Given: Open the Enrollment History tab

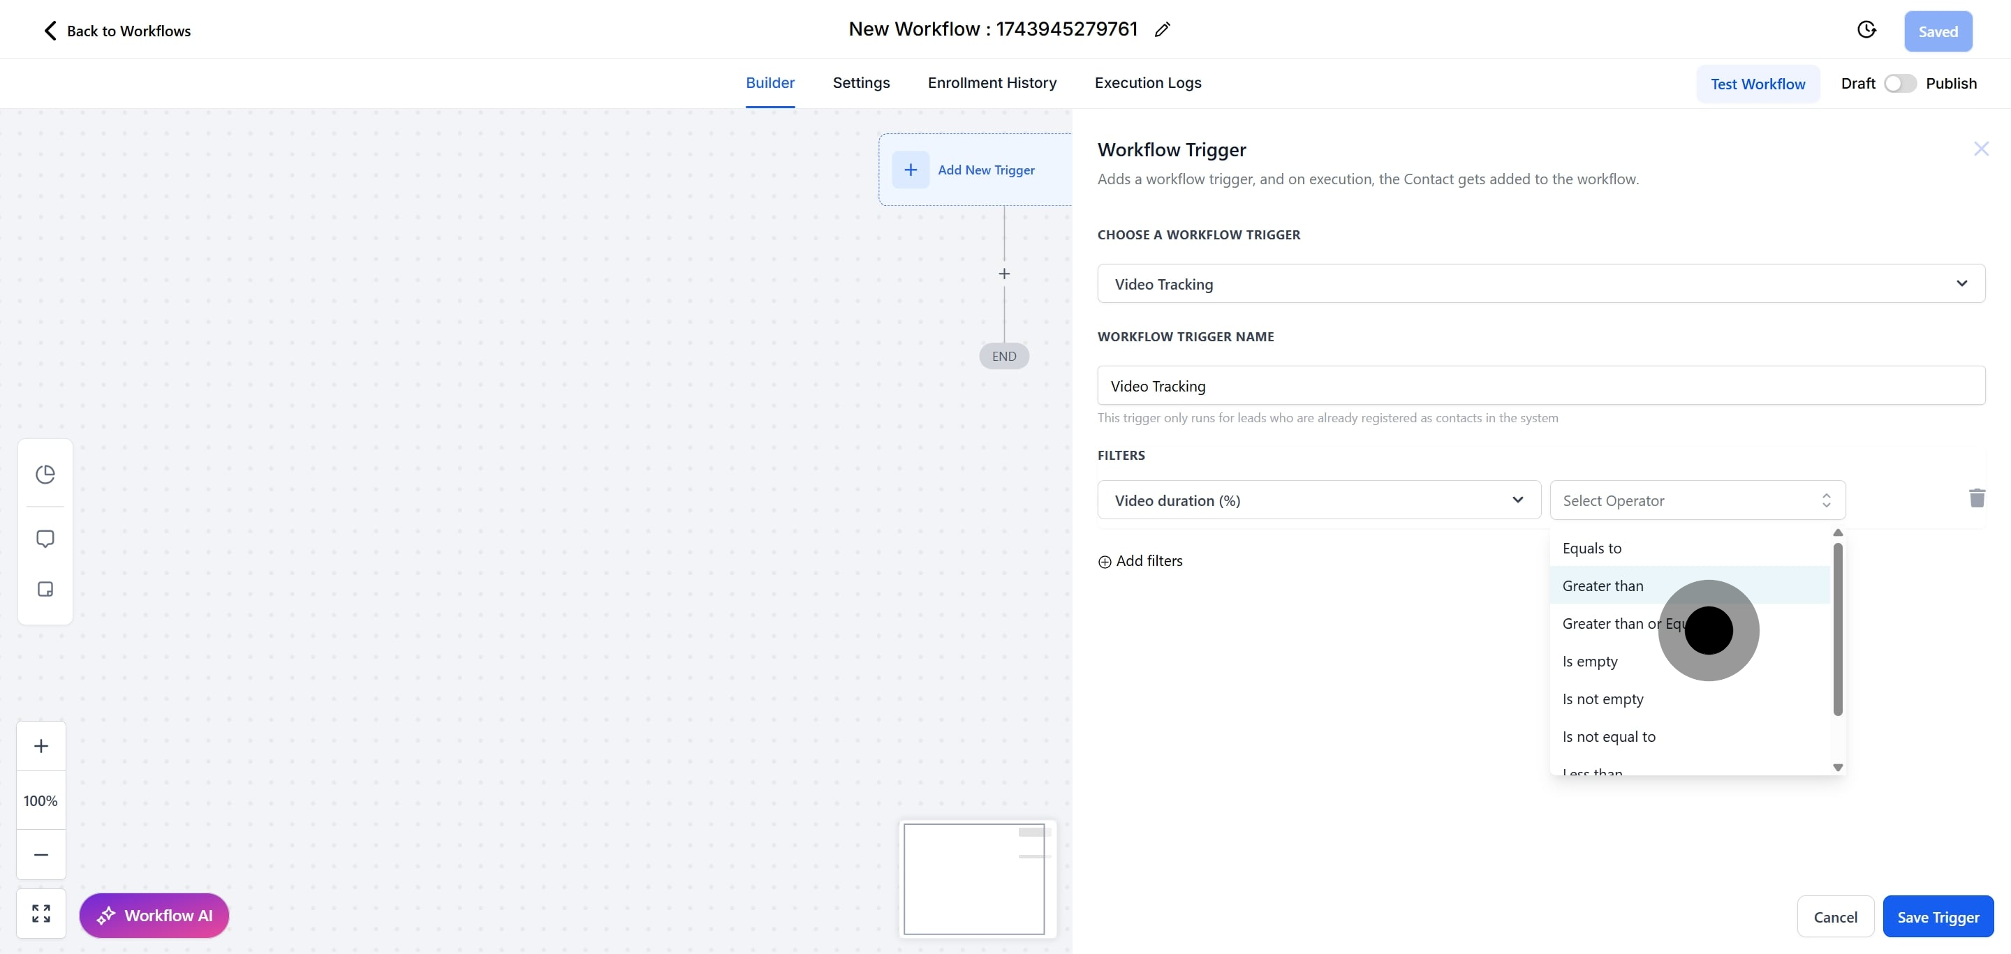Looking at the screenshot, I should coord(992,82).
